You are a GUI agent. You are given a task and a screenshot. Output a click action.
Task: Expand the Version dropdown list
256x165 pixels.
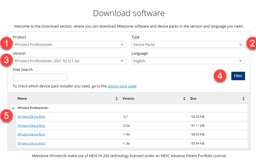(x=69, y=61)
